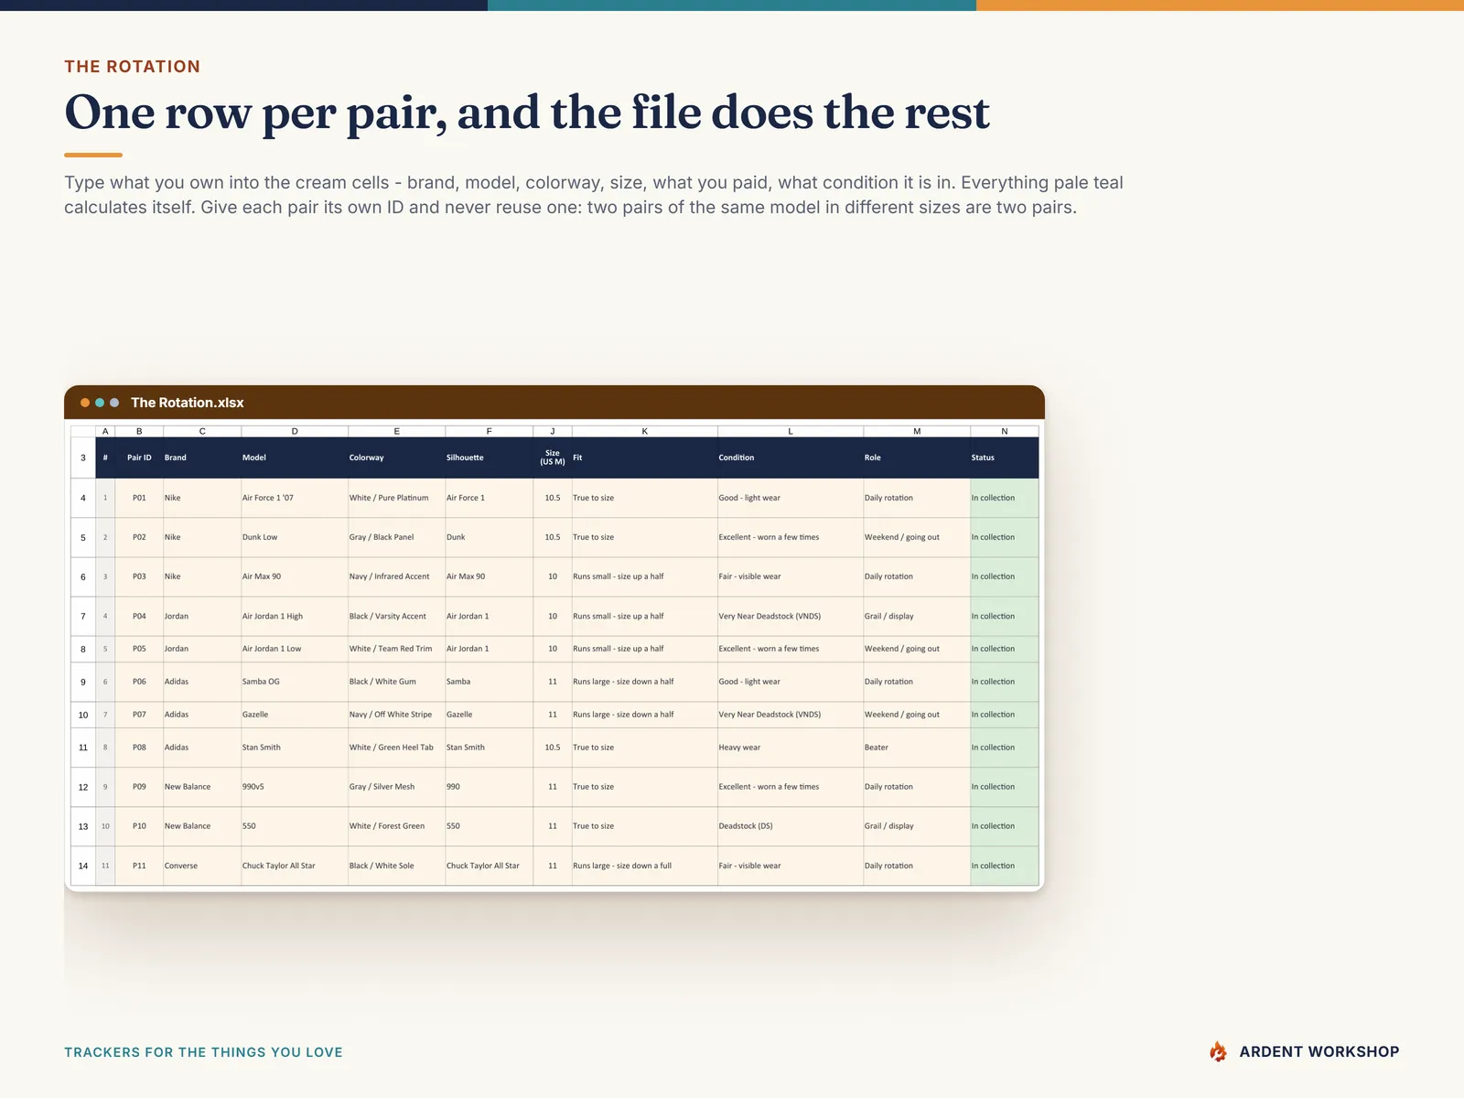Click the teal dot in the spreadsheet title bar
The width and height of the screenshot is (1464, 1098).
point(100,403)
